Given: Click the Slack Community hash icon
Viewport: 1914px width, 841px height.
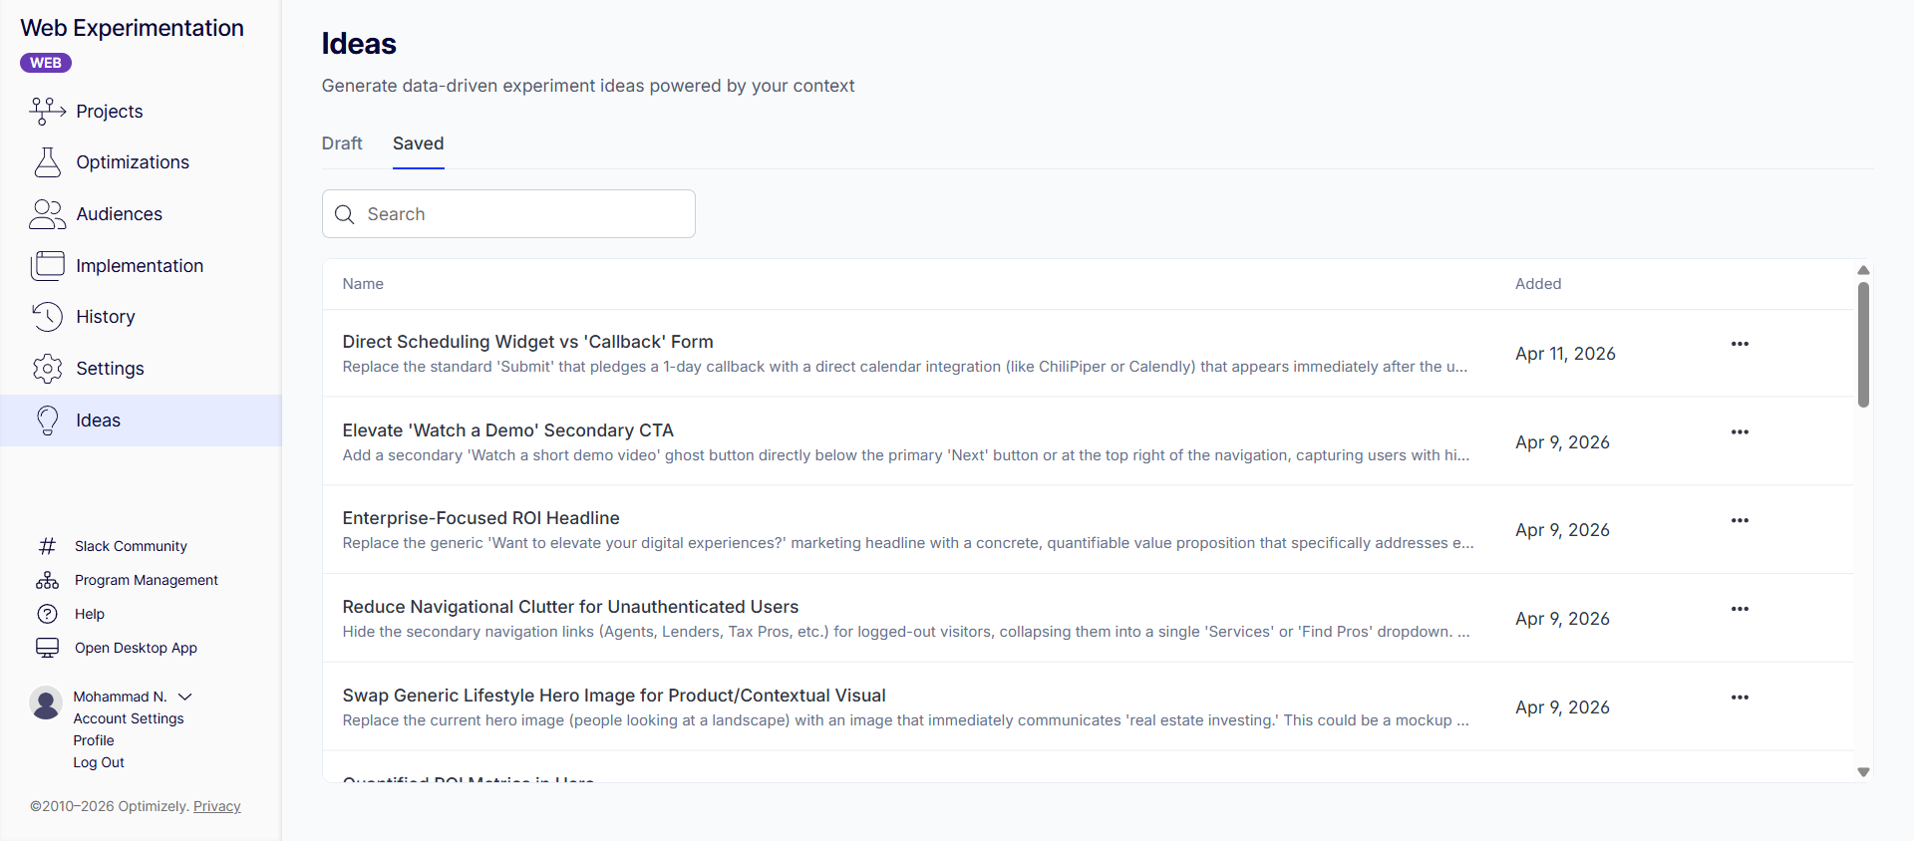Looking at the screenshot, I should [x=47, y=546].
